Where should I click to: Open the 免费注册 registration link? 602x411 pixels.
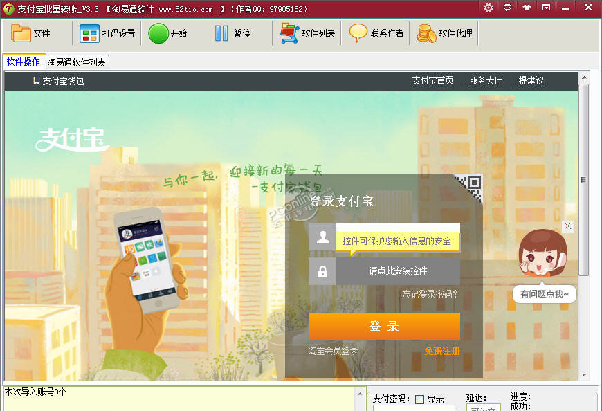pos(441,351)
